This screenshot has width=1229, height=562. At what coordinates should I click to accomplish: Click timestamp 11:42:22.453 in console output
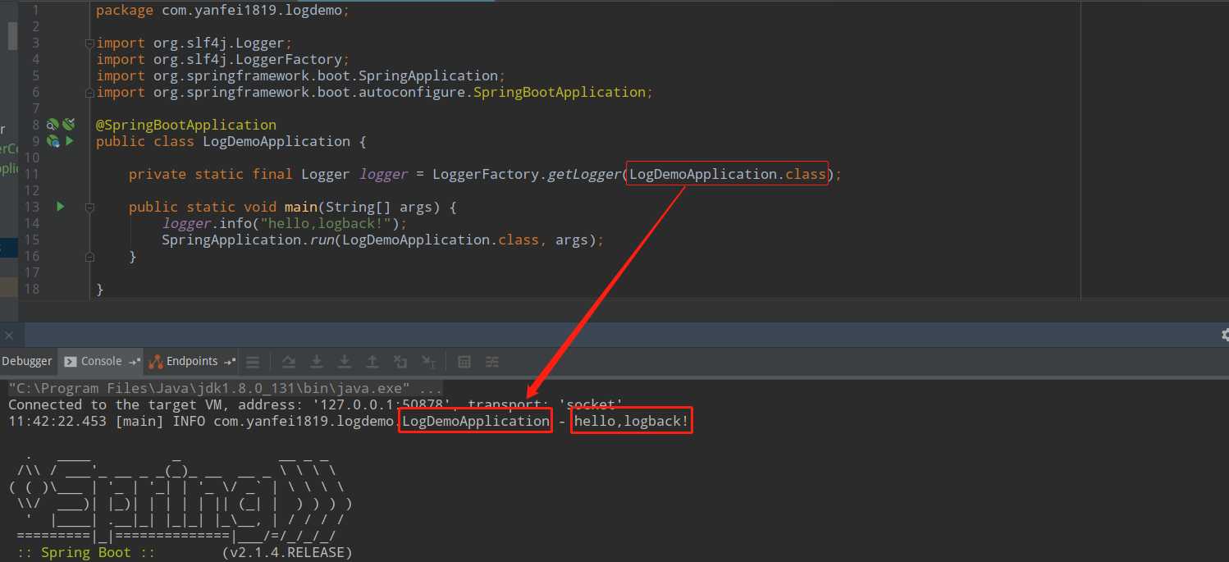57,421
